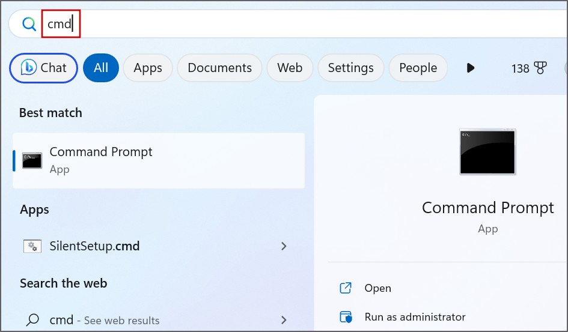Open Bing Chat button

(x=43, y=68)
